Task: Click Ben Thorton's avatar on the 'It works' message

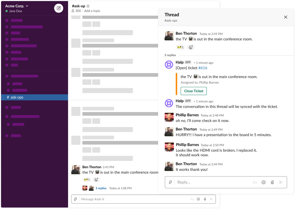Action: click(x=169, y=166)
